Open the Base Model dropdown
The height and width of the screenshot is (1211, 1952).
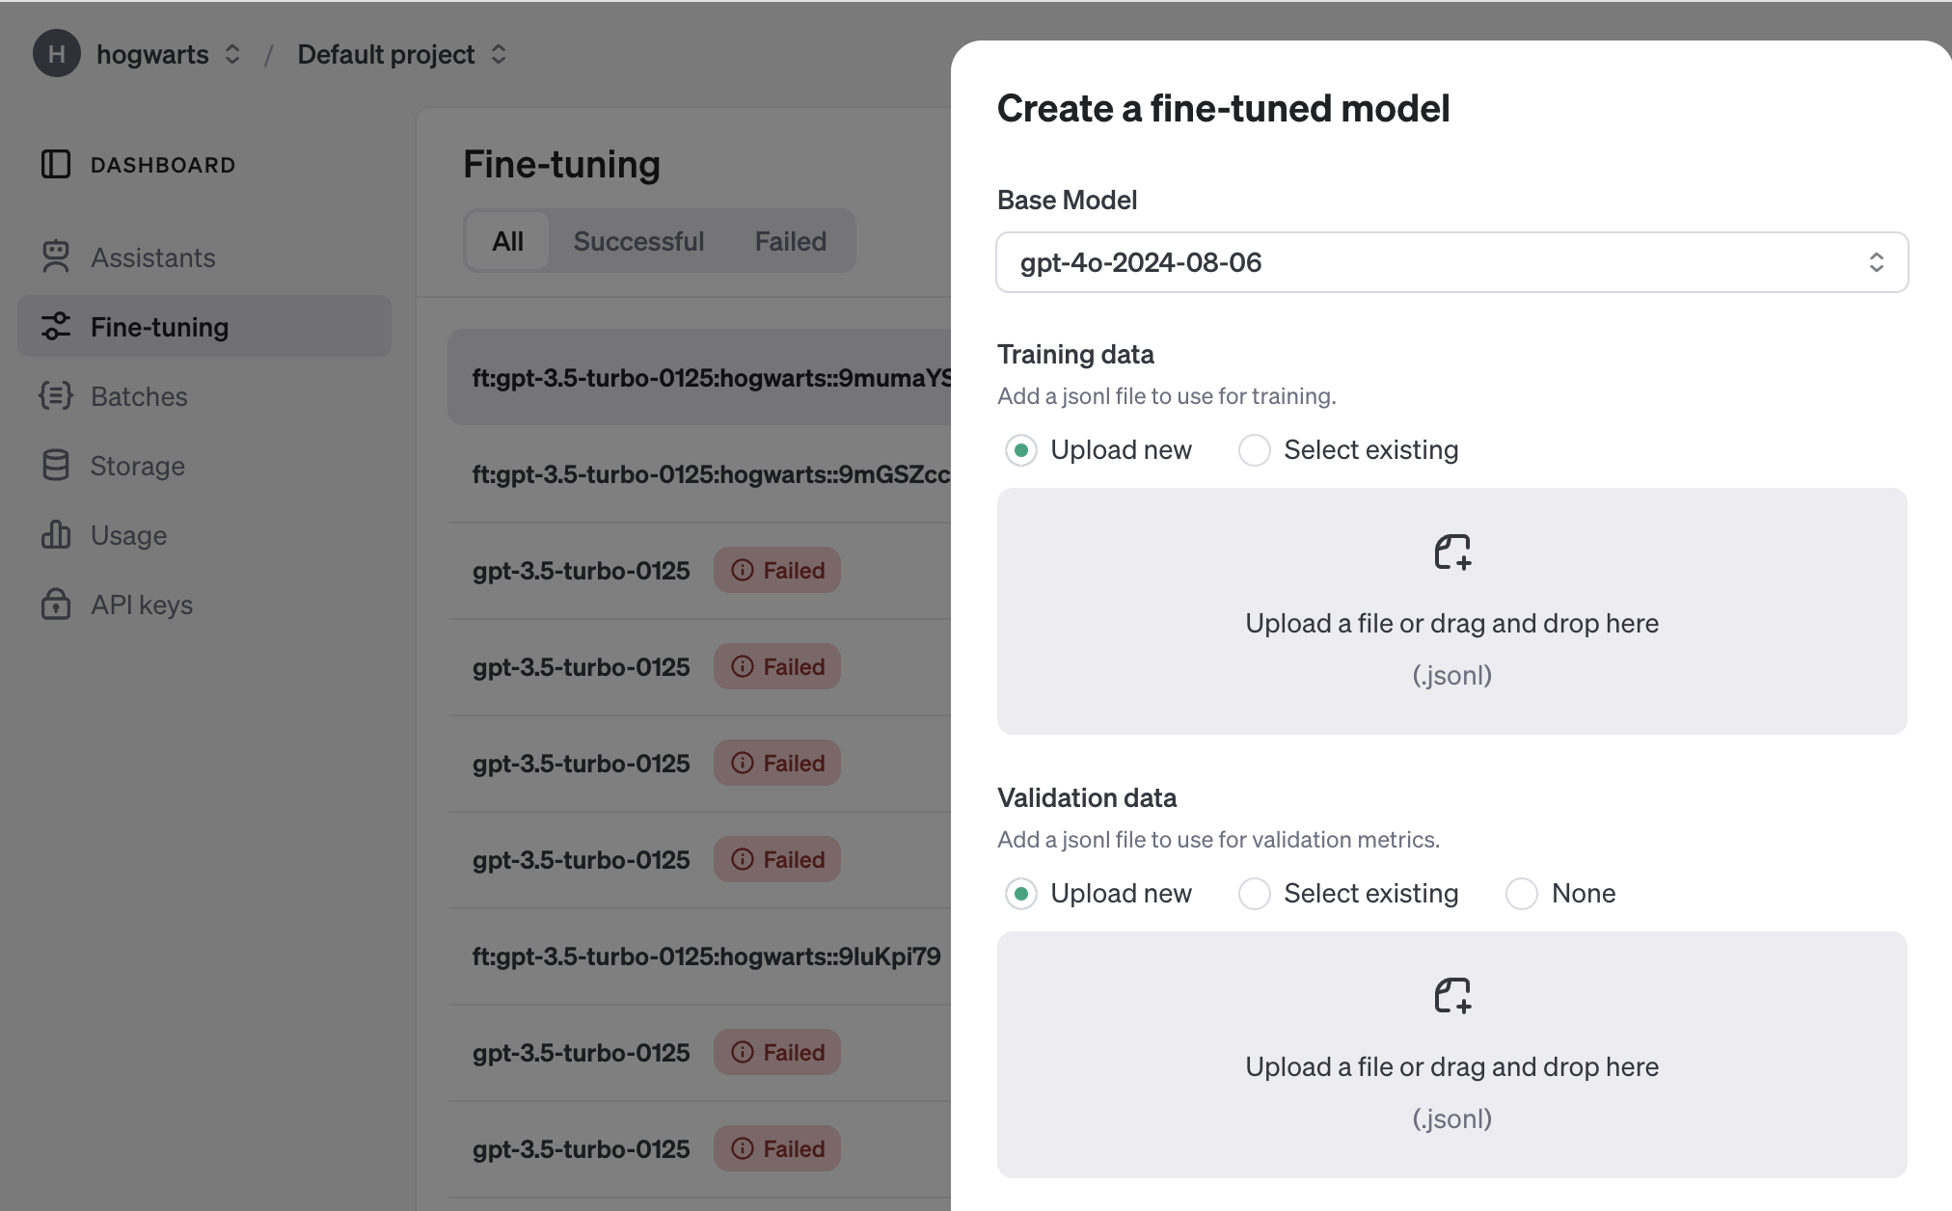[1451, 262]
